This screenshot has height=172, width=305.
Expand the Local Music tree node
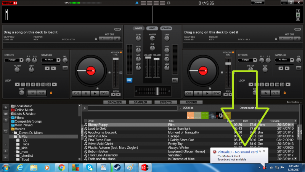pos(10,106)
